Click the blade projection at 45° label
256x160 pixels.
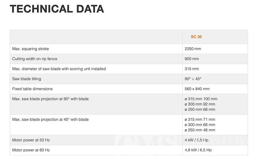50,119
